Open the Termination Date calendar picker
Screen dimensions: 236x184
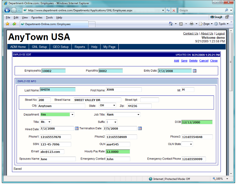(140, 128)
